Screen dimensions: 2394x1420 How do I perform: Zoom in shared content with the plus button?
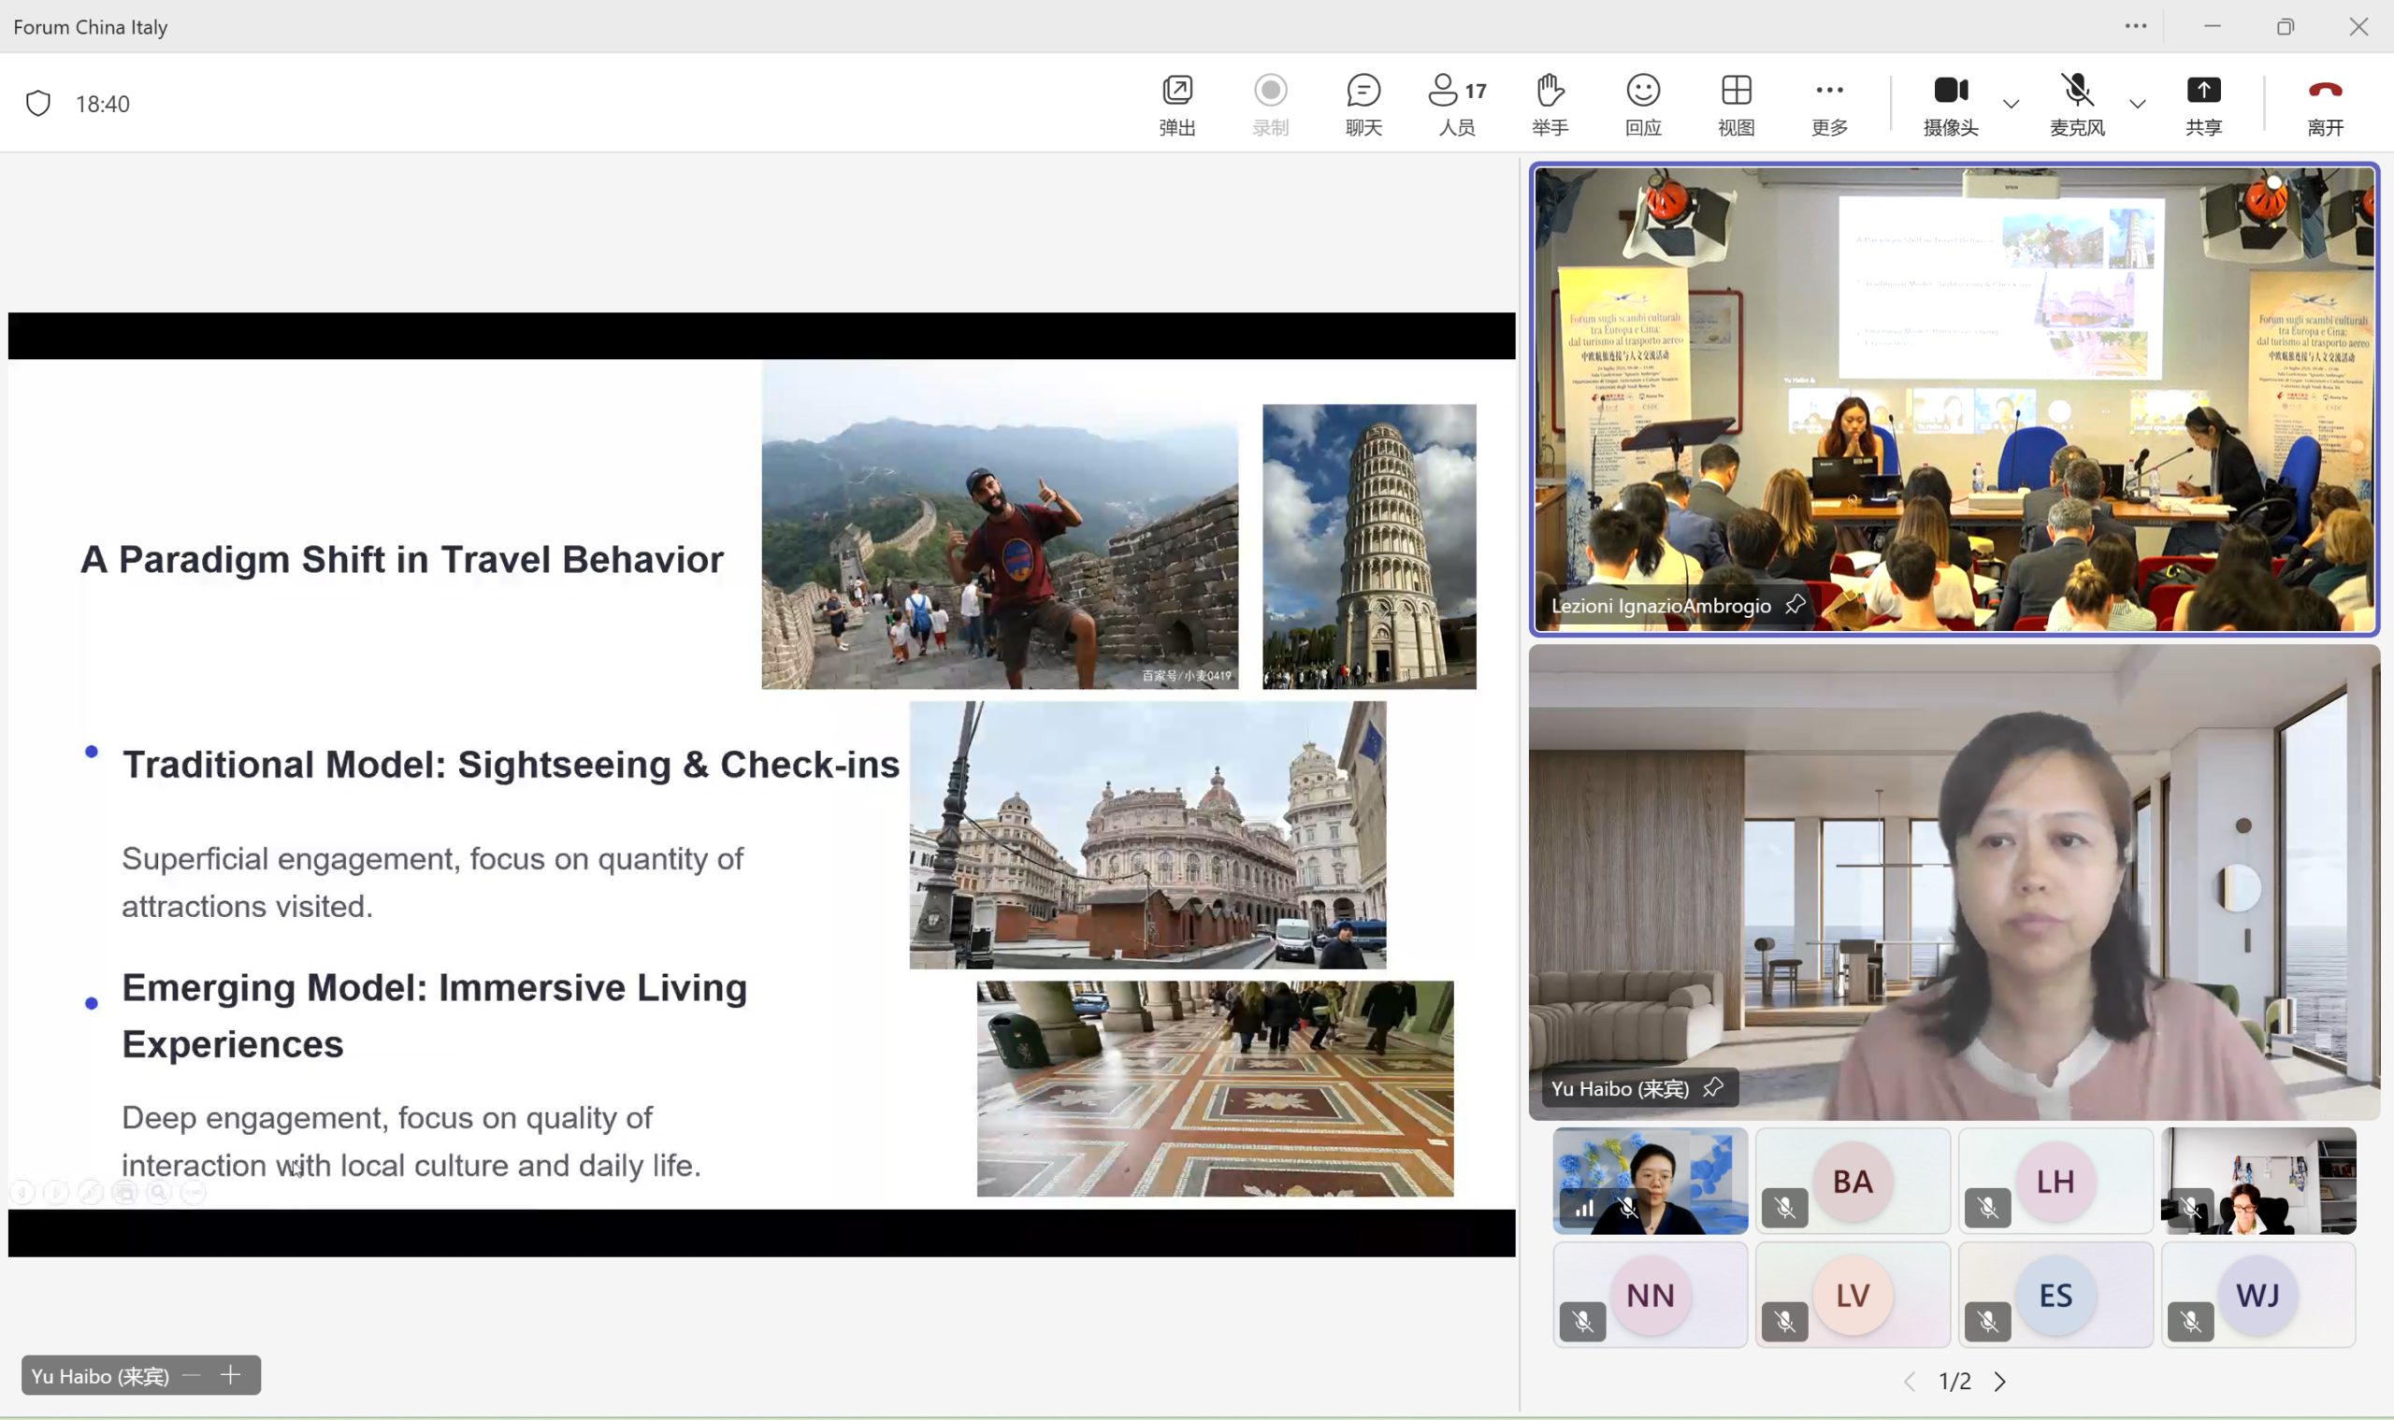pos(231,1376)
